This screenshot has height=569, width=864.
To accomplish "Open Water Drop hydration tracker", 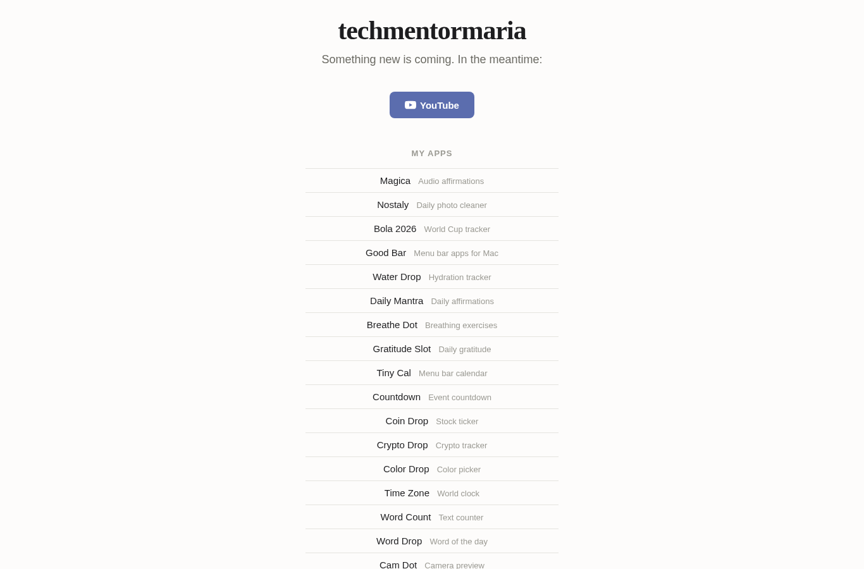I will coord(432,277).
